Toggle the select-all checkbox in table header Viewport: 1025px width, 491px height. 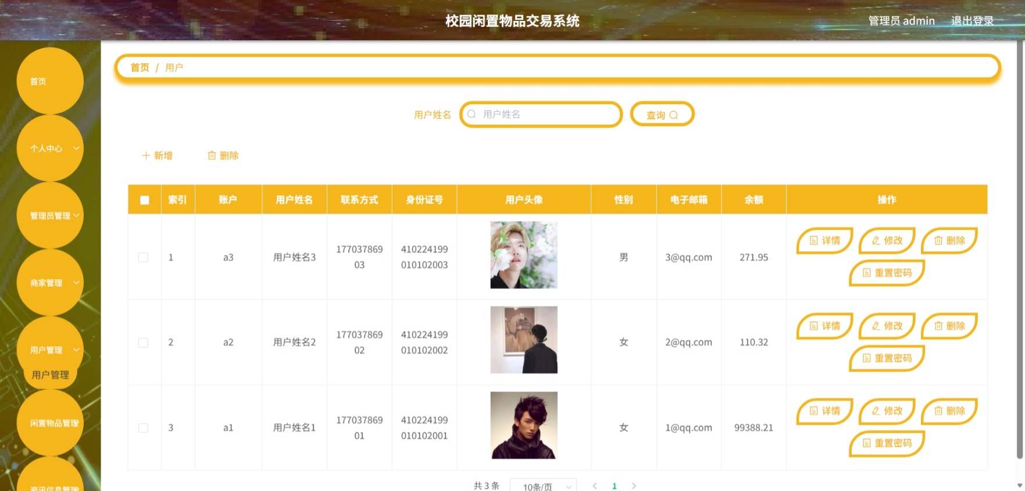click(145, 200)
